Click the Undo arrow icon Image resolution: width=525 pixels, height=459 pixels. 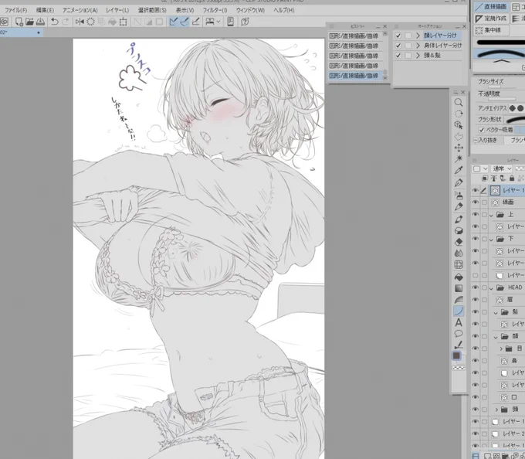click(54, 22)
